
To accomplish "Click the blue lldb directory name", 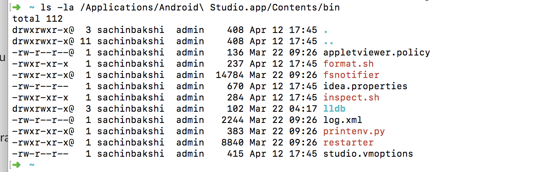I will [x=334, y=109].
